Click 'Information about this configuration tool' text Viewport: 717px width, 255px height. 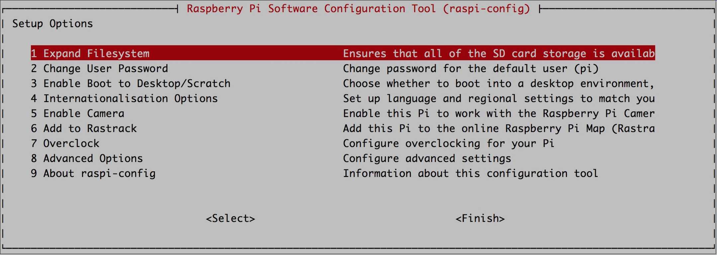pos(471,173)
